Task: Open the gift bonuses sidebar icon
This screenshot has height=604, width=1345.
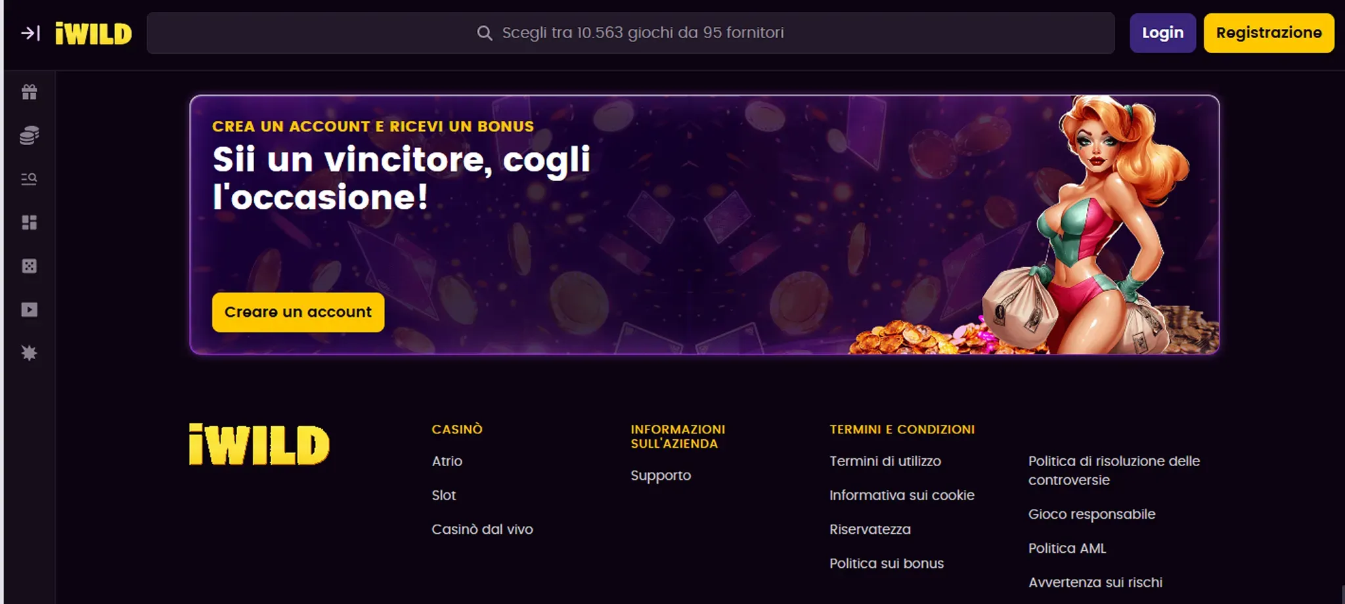Action: point(29,93)
